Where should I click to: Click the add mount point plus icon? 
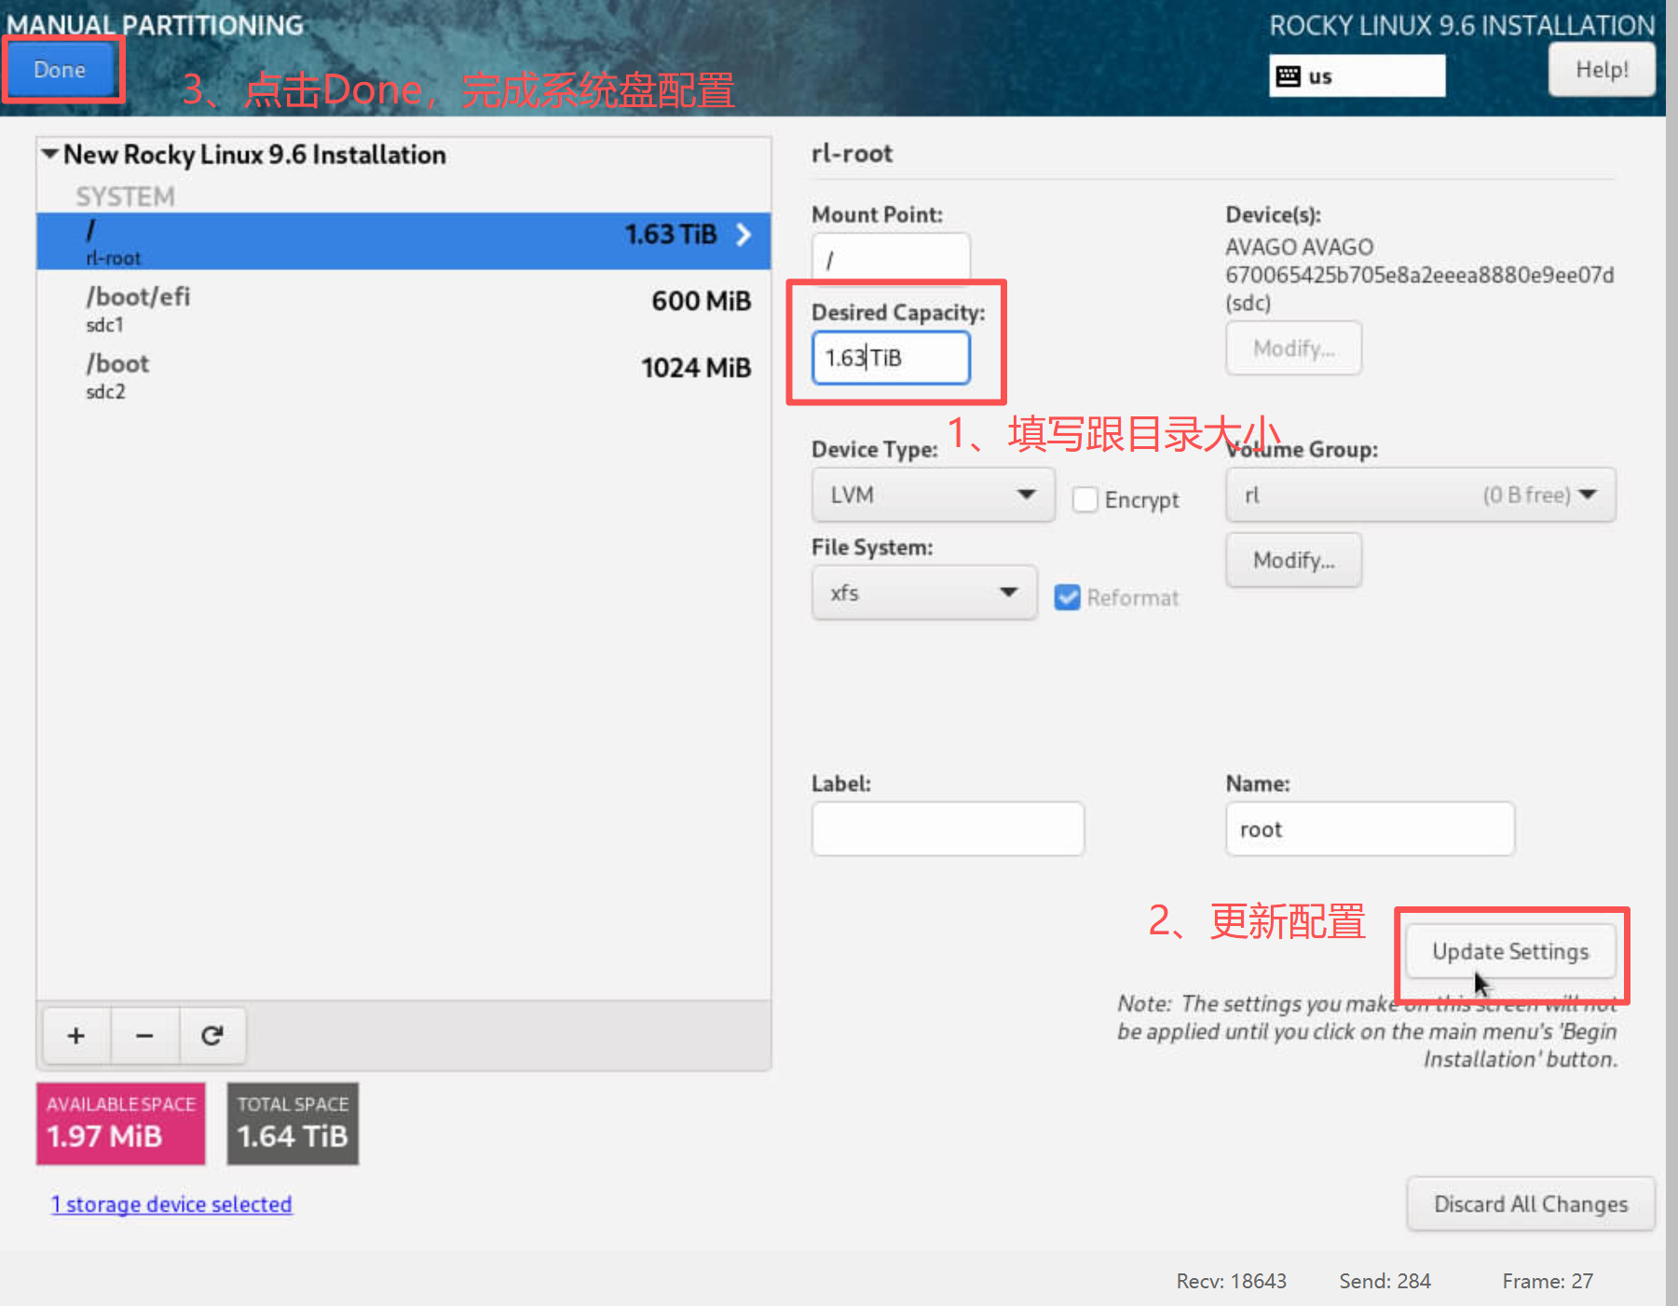(x=75, y=1036)
